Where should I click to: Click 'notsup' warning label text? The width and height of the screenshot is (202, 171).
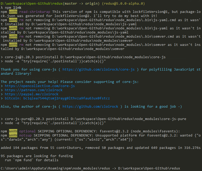(x=25, y=135)
